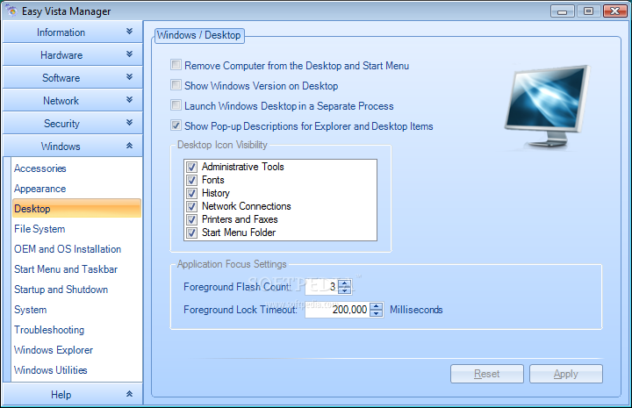Screen dimensions: 632x408
Task: Enable Launch Windows Desktop in a Separate Process
Action: [x=176, y=105]
